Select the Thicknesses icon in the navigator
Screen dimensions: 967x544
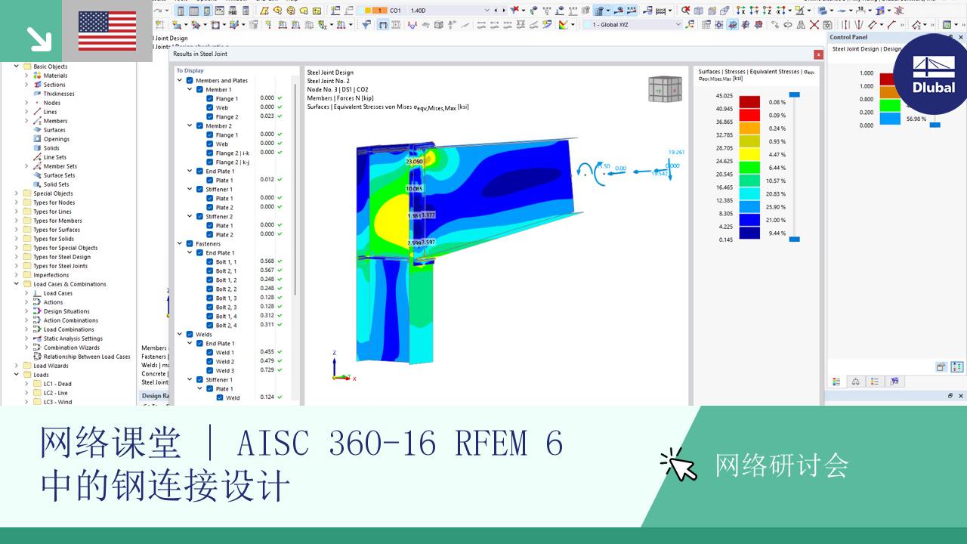(x=37, y=94)
